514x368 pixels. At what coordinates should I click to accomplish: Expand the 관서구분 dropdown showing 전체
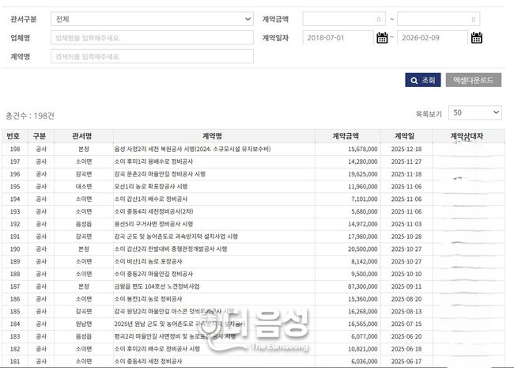152,18
